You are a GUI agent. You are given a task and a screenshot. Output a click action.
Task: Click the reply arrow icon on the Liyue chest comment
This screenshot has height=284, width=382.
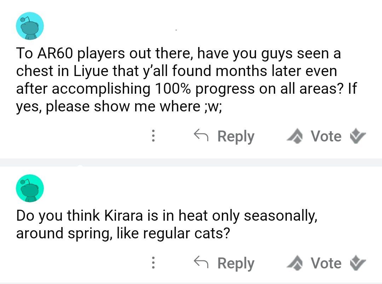click(x=201, y=135)
